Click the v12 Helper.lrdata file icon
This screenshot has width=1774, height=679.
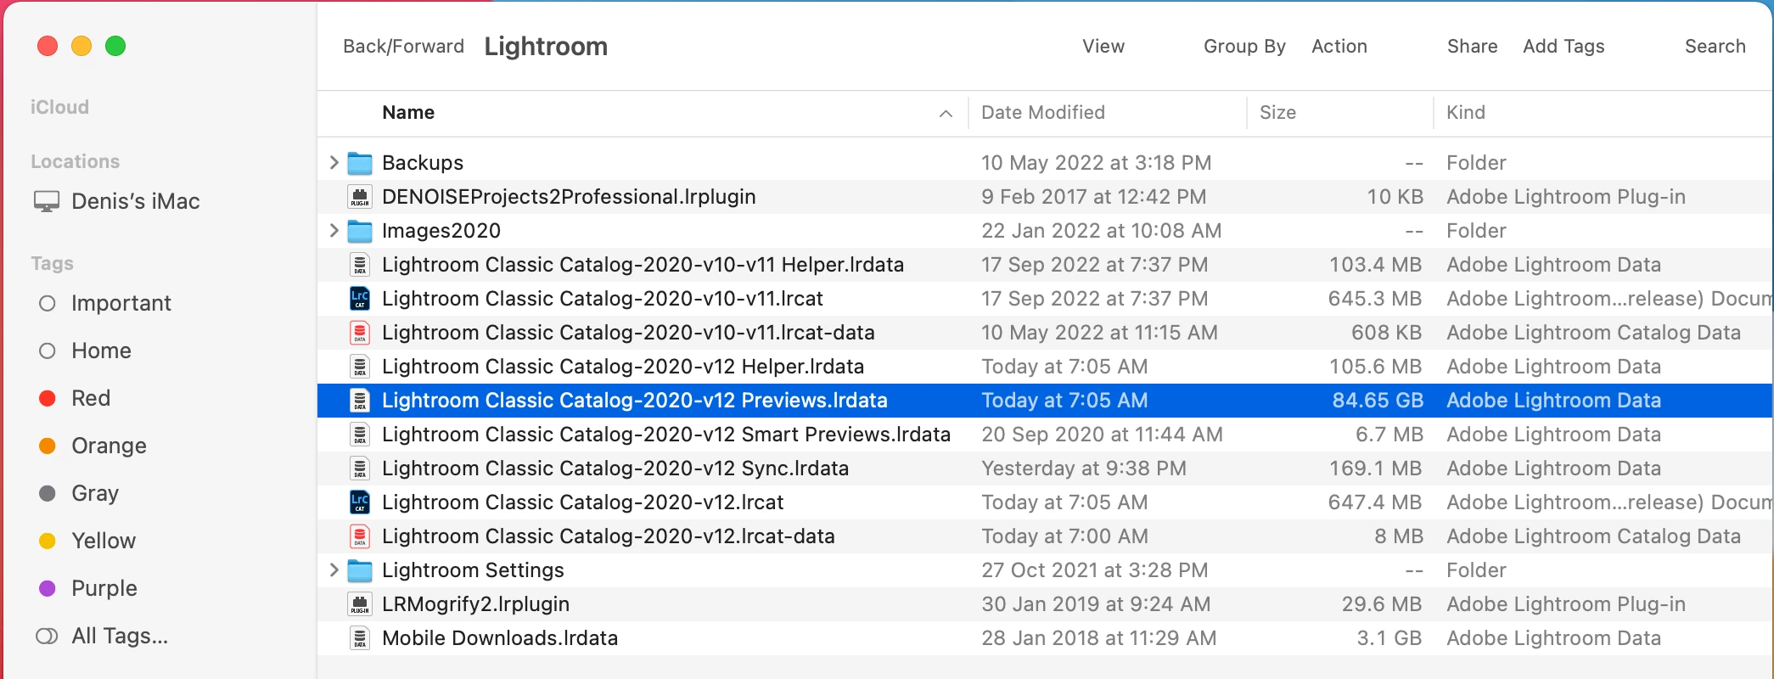[x=360, y=367]
